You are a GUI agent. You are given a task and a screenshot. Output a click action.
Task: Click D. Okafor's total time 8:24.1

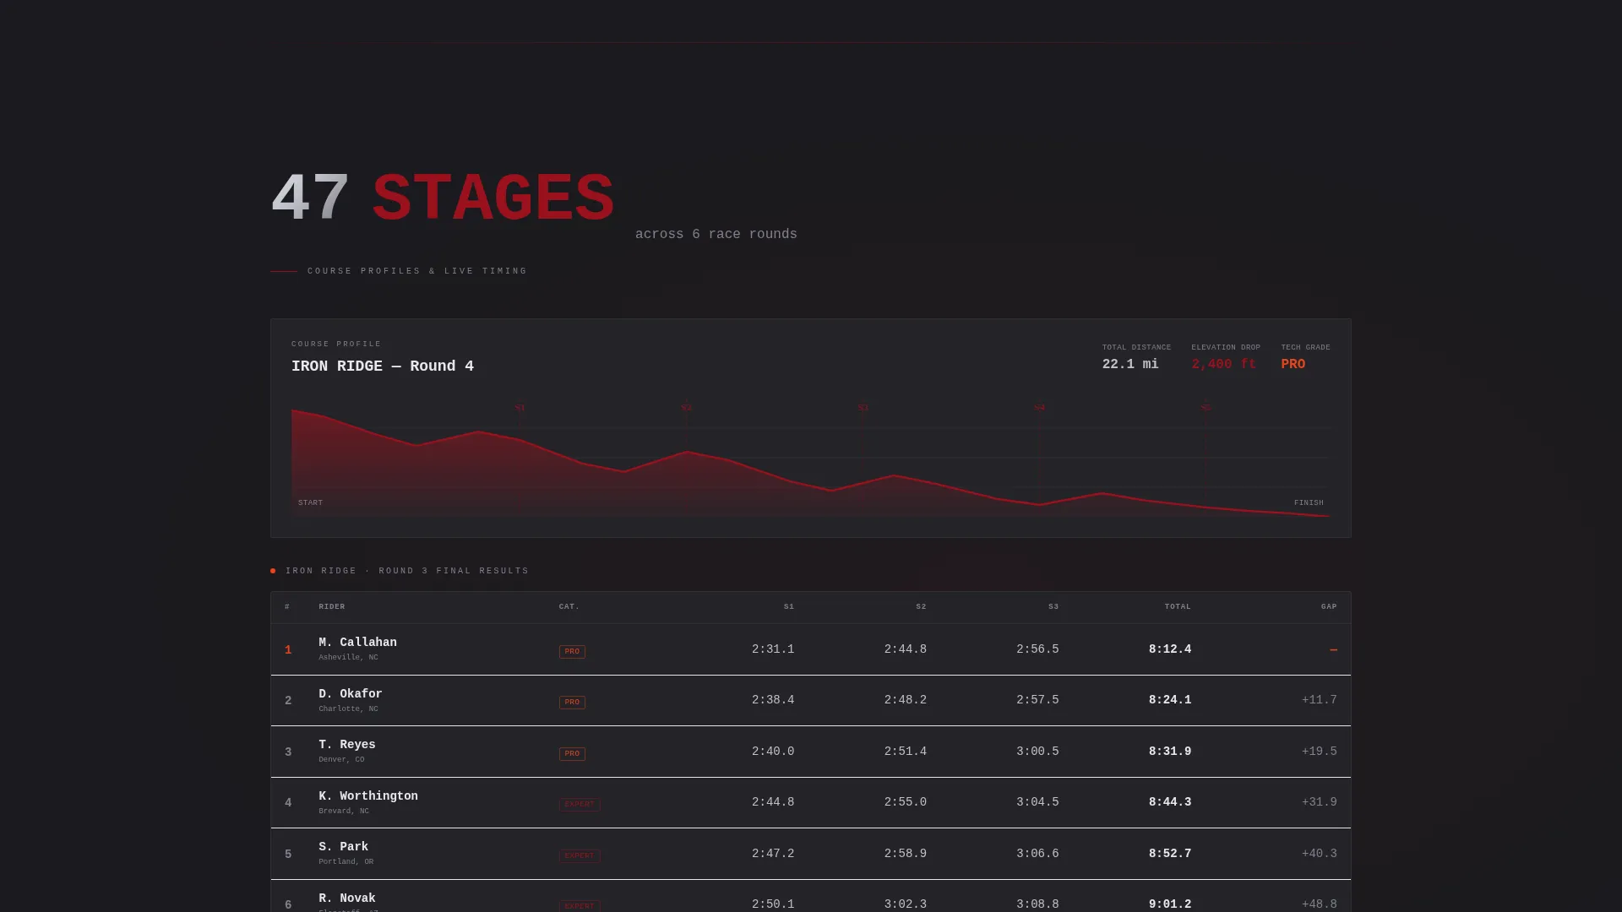click(x=1170, y=700)
